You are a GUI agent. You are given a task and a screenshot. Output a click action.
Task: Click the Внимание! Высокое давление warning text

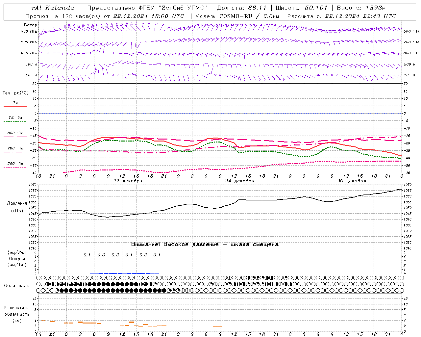point(205,244)
